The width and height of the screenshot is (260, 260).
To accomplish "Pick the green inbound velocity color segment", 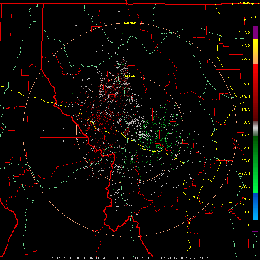I will click(x=255, y=164).
